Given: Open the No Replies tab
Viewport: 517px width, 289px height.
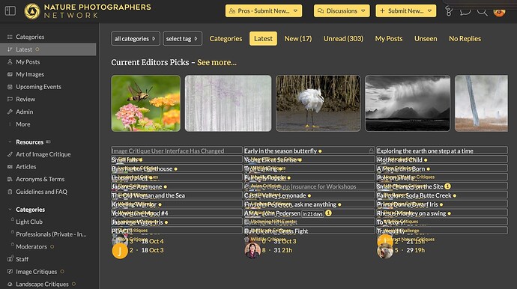Looking at the screenshot, I should (x=465, y=38).
